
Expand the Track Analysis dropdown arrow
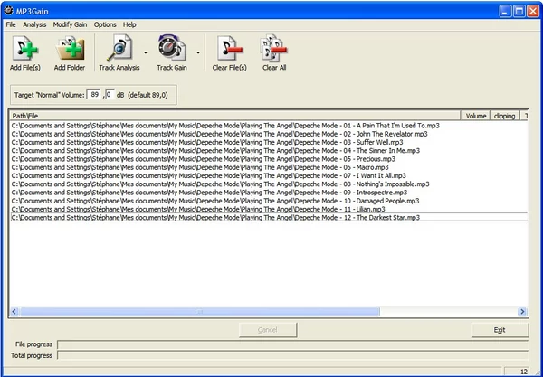click(146, 52)
